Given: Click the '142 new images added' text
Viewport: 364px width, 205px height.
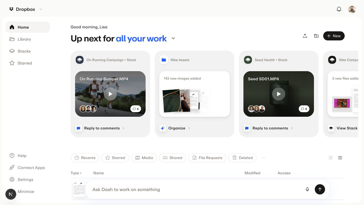Looking at the screenshot, I should tap(182, 78).
